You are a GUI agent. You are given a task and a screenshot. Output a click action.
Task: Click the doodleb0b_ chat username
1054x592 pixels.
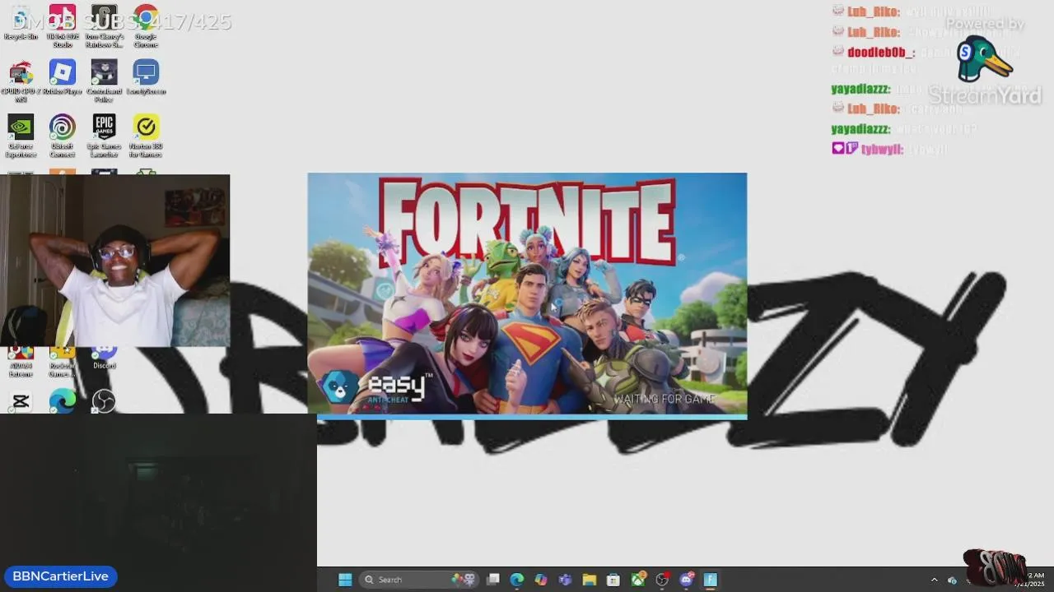pos(880,52)
